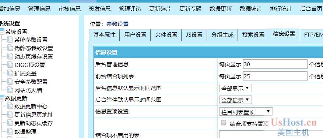Viewport: 323px width, 138px height.
Task: Open 更新碎片 in the top menu
Action: [x=160, y=8]
